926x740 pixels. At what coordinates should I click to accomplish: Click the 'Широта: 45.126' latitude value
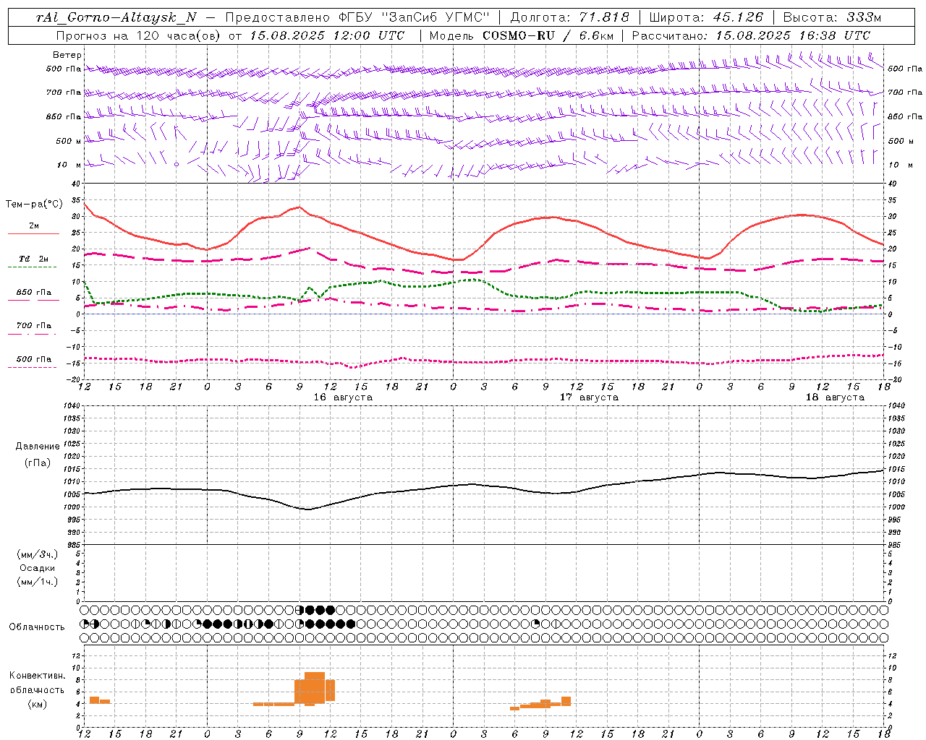pyautogui.click(x=706, y=17)
